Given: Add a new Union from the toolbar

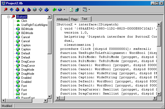Looking at the screenshot, I should click(x=41, y=10).
